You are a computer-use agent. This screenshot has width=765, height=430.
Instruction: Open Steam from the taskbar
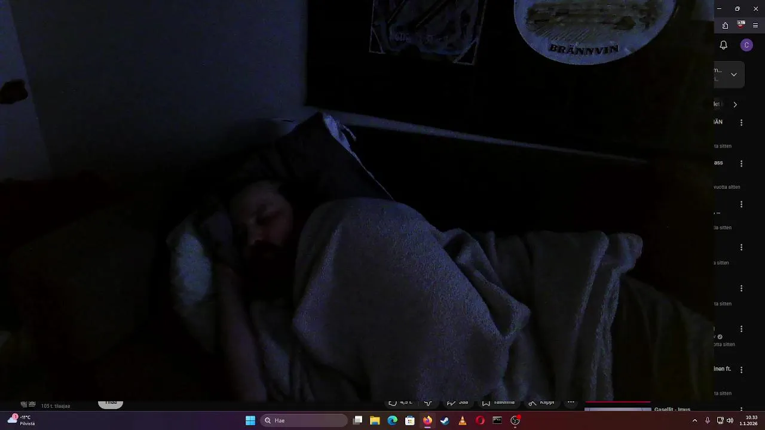(445, 420)
